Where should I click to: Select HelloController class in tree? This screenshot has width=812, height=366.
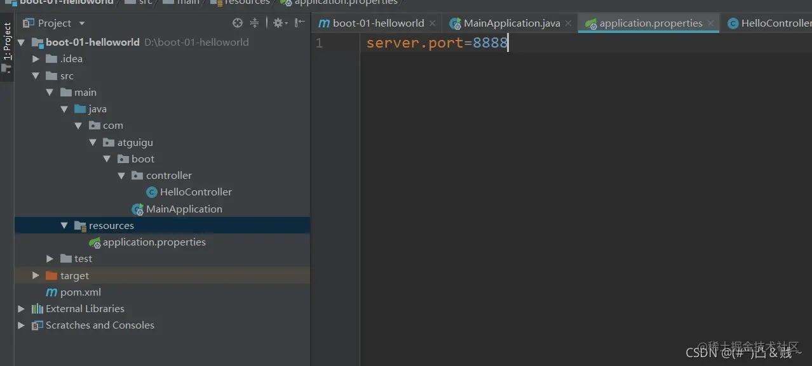(x=196, y=192)
